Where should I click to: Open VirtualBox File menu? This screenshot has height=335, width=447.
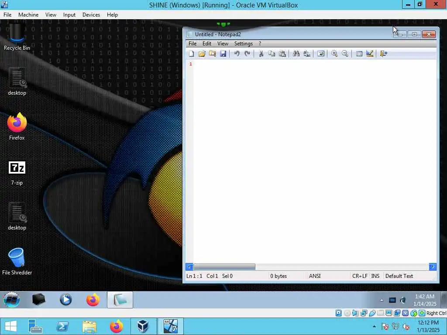point(7,15)
